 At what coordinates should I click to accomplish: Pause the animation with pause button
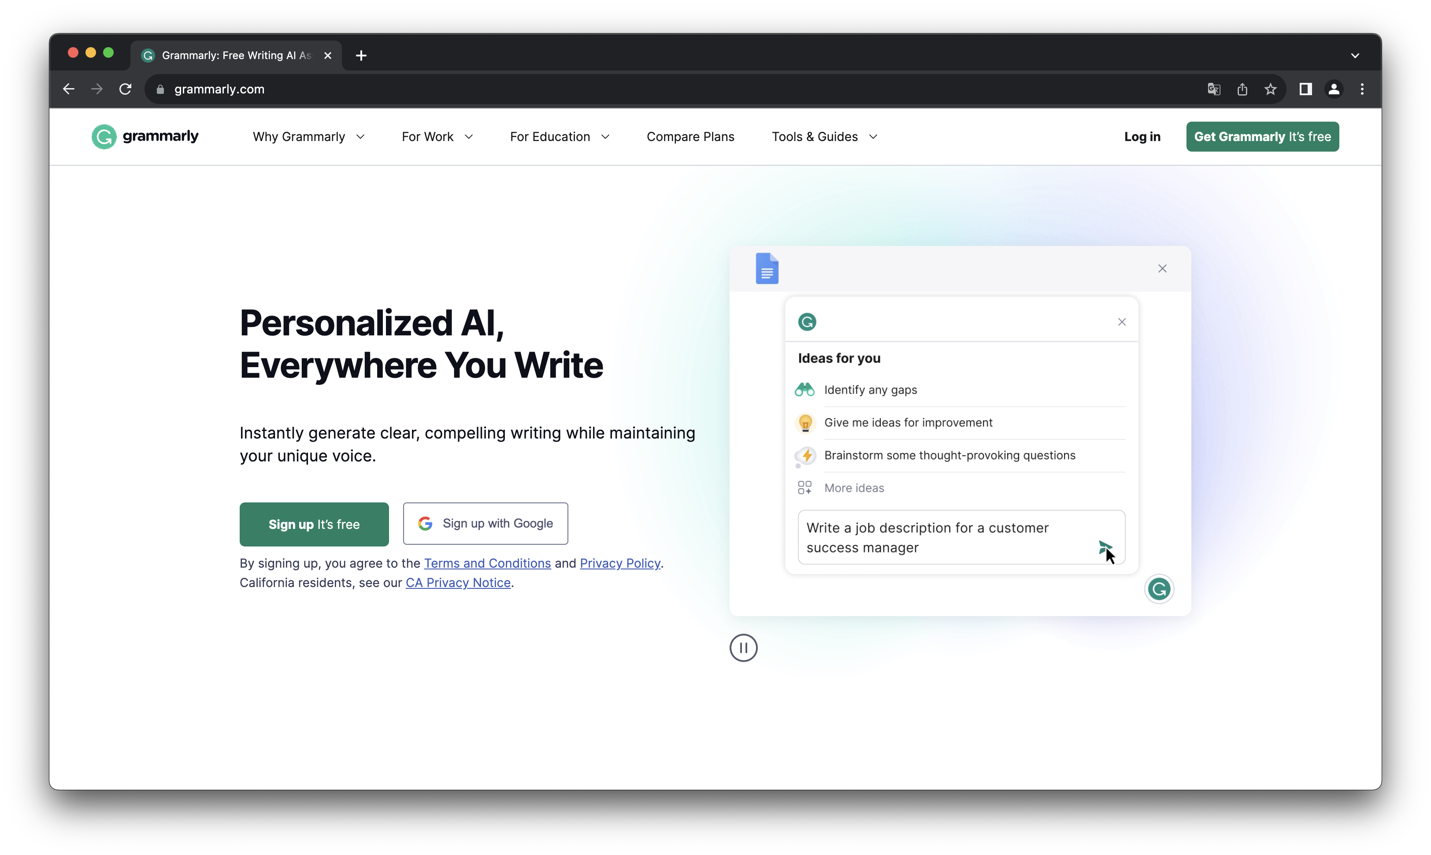point(742,647)
